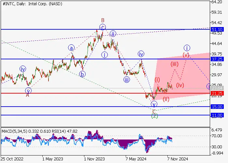Click the '1 Nov 2023' date label
Viewport: 228px width, 163px height.
(x=94, y=159)
